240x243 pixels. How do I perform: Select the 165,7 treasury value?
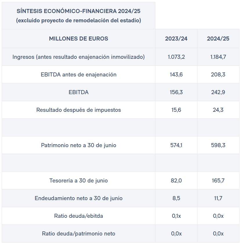pos(218,180)
